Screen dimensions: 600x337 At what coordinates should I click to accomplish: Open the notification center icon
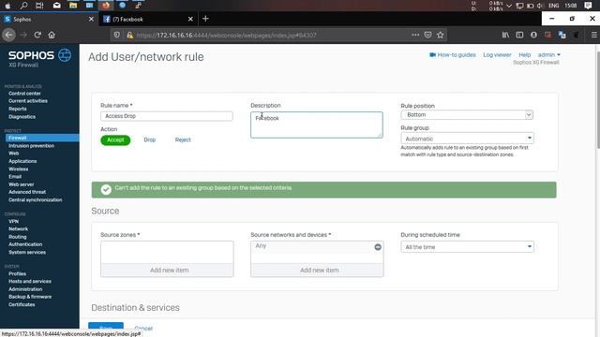588,6
